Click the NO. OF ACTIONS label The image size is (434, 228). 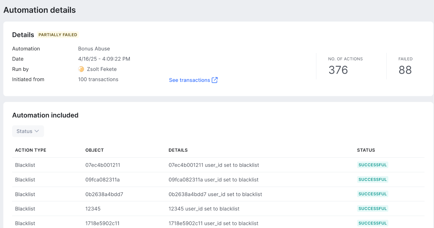[345, 59]
